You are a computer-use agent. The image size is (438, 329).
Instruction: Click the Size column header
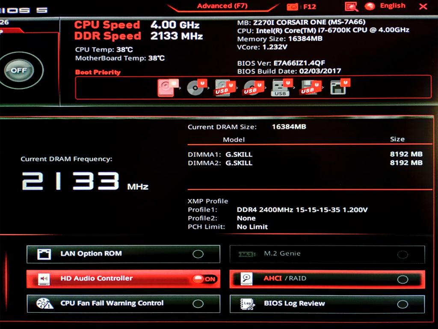(x=397, y=139)
